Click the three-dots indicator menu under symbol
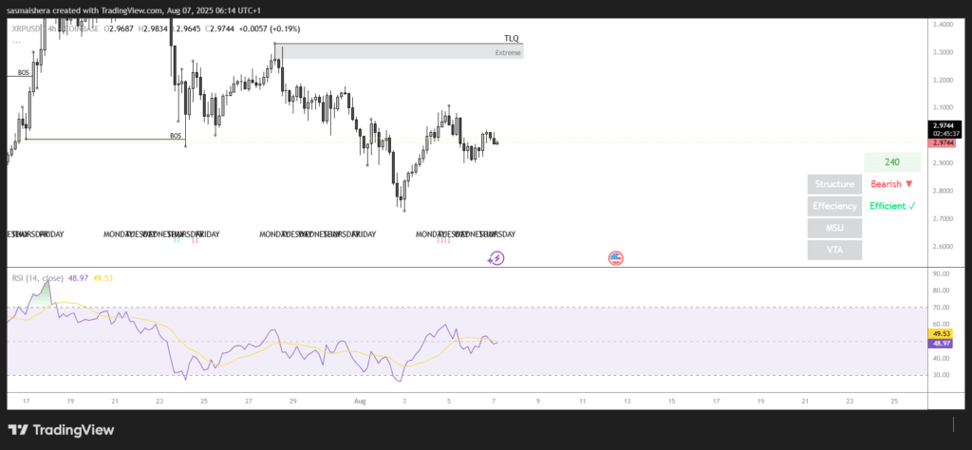 [x=16, y=42]
